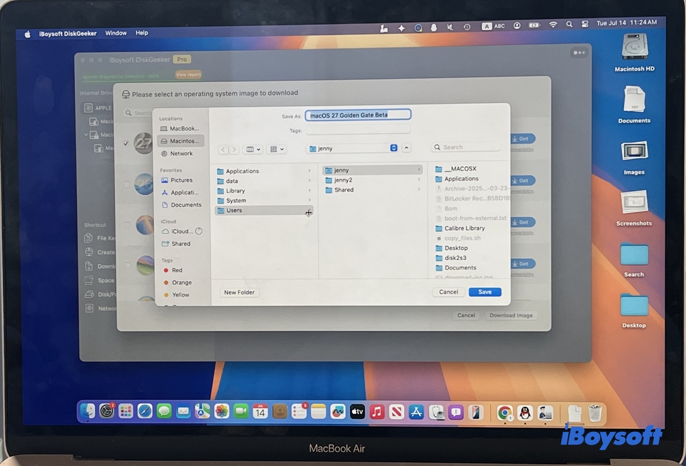Open Google Chrome from the Dock
686x466 pixels.
click(505, 412)
